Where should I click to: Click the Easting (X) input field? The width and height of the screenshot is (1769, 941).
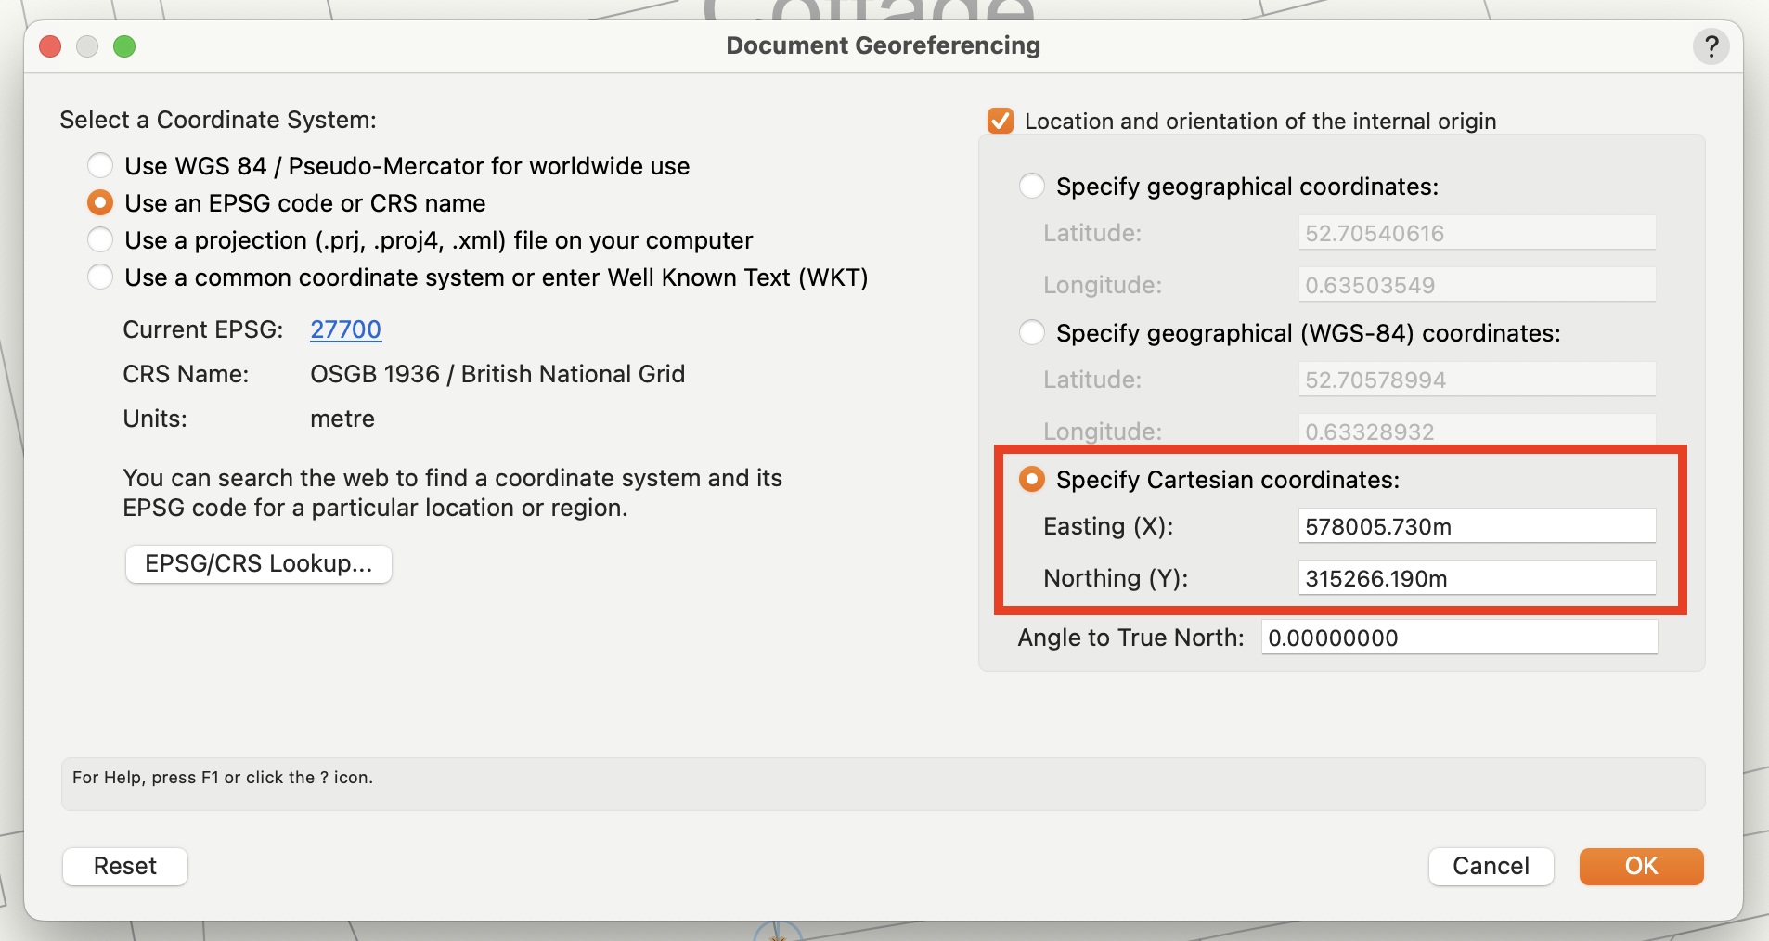(x=1477, y=525)
